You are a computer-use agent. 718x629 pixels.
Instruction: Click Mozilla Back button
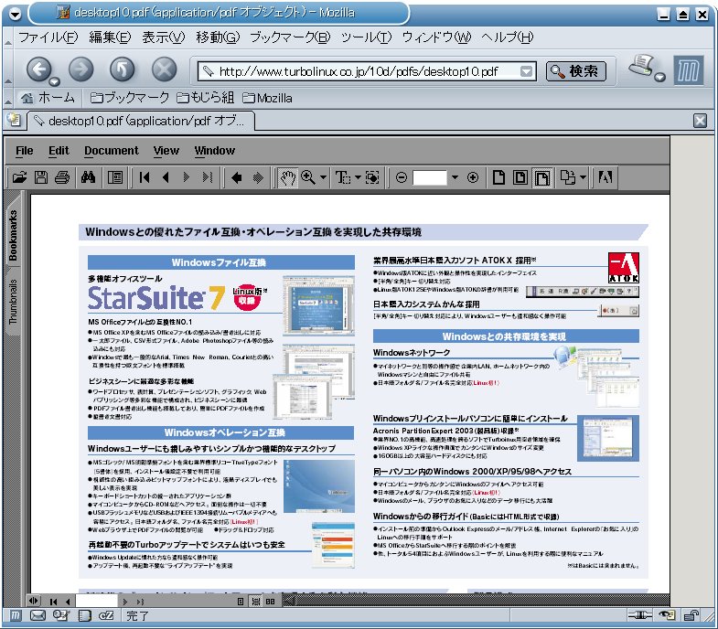coord(39,69)
